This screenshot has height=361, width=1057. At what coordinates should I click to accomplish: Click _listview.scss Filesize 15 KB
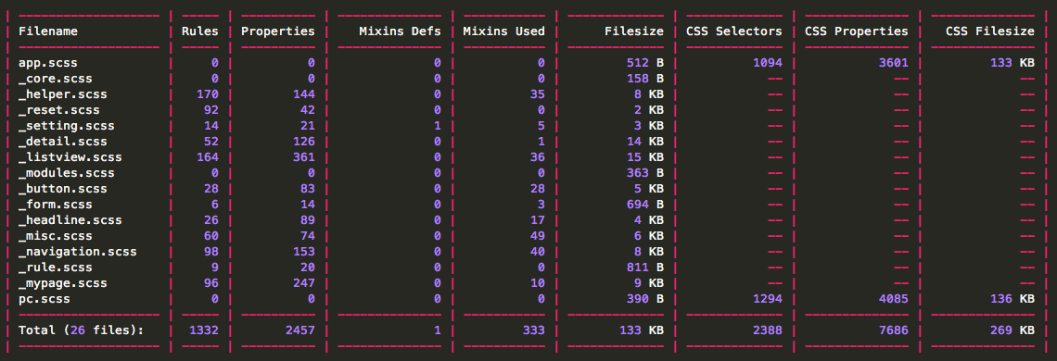[645, 157]
